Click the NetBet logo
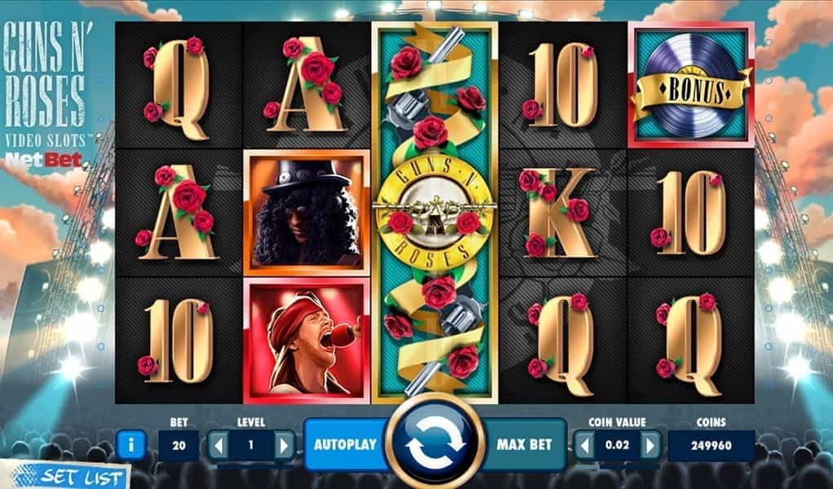The image size is (833, 489). 43,159
